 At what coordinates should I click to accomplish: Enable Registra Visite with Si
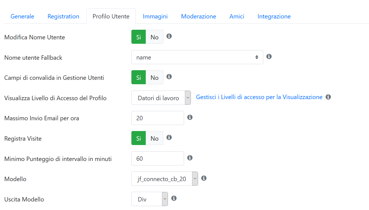point(139,138)
